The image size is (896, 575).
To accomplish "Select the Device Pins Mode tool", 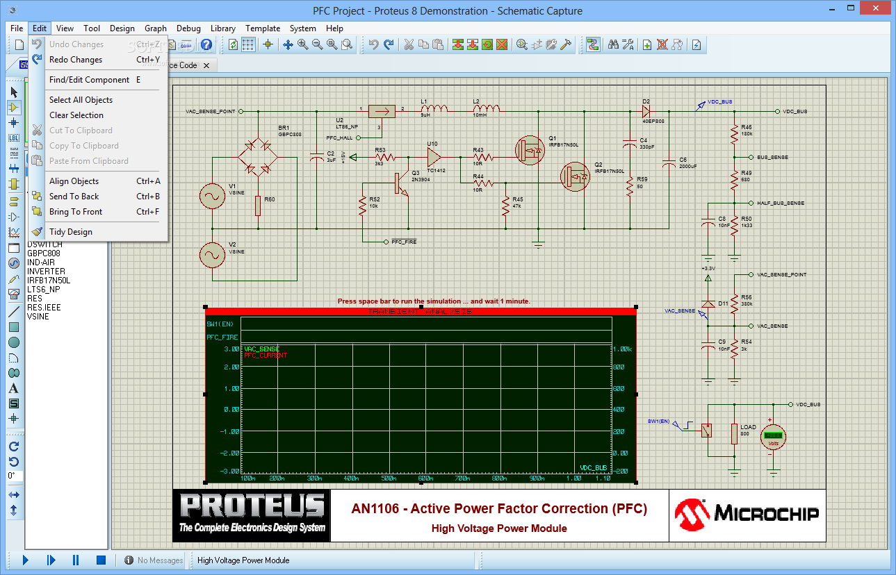I will (14, 217).
